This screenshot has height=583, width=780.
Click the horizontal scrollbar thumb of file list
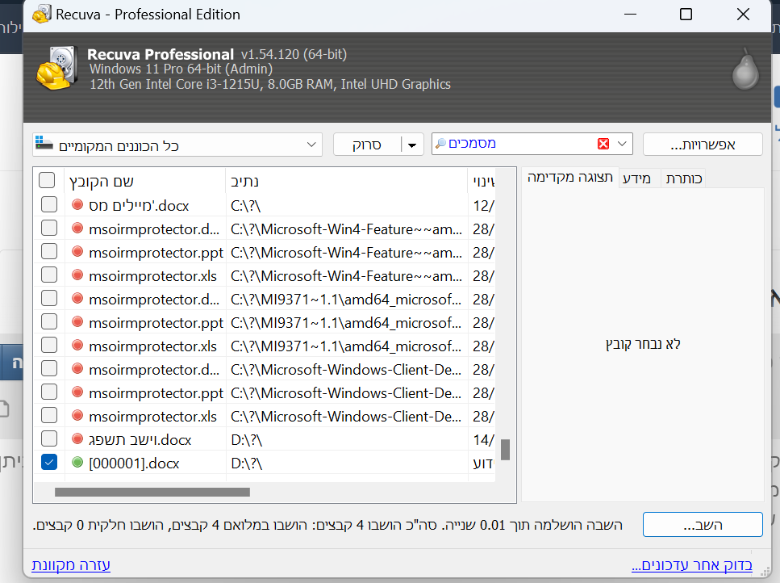[x=152, y=492]
